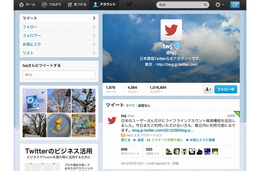Click the yellow promoted arrow icon
This screenshot has width=260, height=171.
(x=123, y=135)
